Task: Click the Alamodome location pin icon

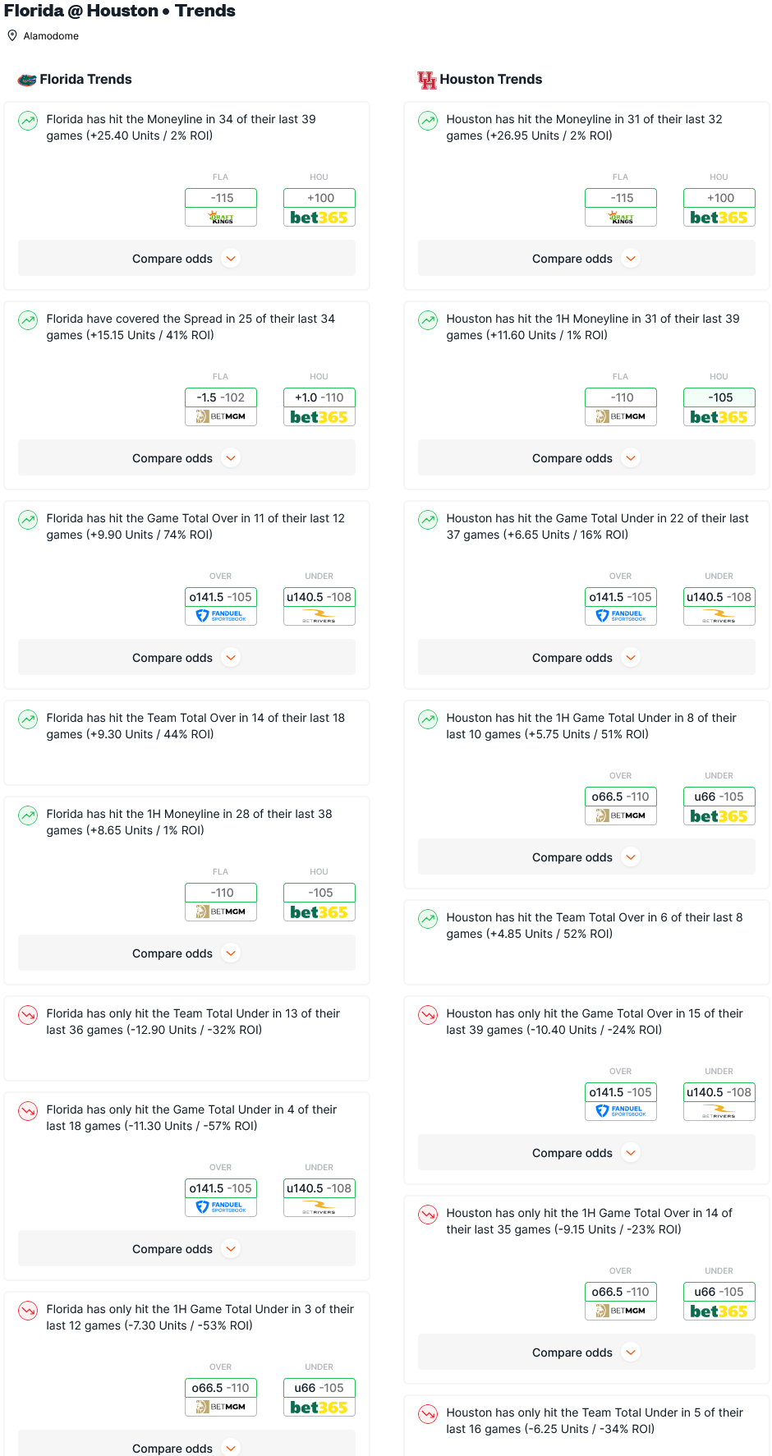Action: [12, 35]
